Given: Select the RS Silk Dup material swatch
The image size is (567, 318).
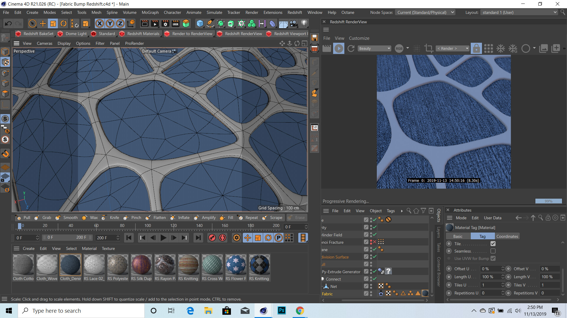Looking at the screenshot, I should point(141,268).
